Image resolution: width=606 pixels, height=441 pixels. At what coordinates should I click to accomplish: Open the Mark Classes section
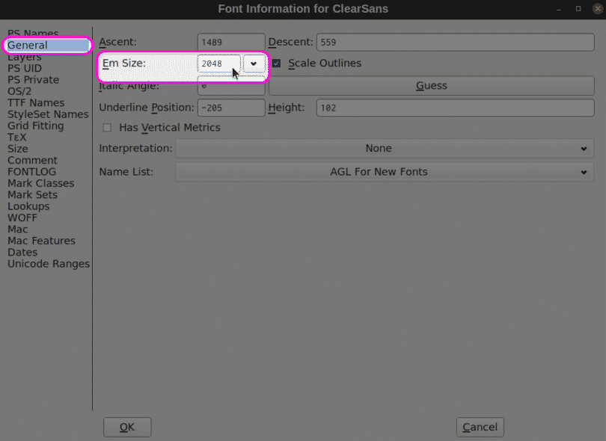[x=41, y=183]
